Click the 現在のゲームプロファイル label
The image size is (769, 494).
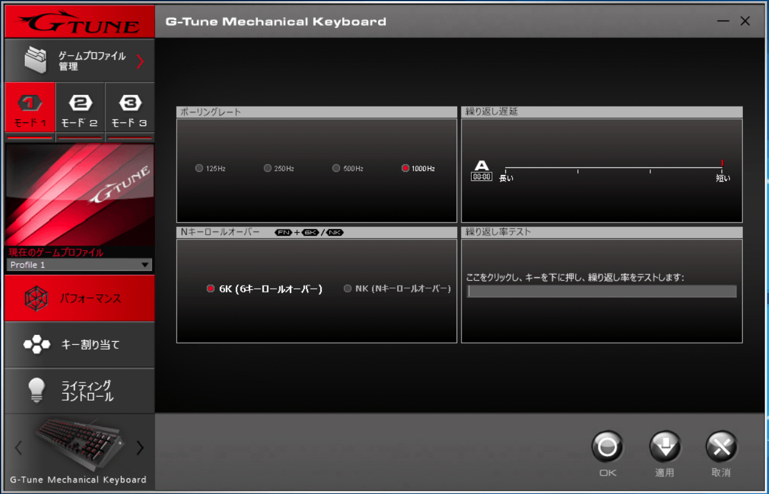[x=56, y=252]
